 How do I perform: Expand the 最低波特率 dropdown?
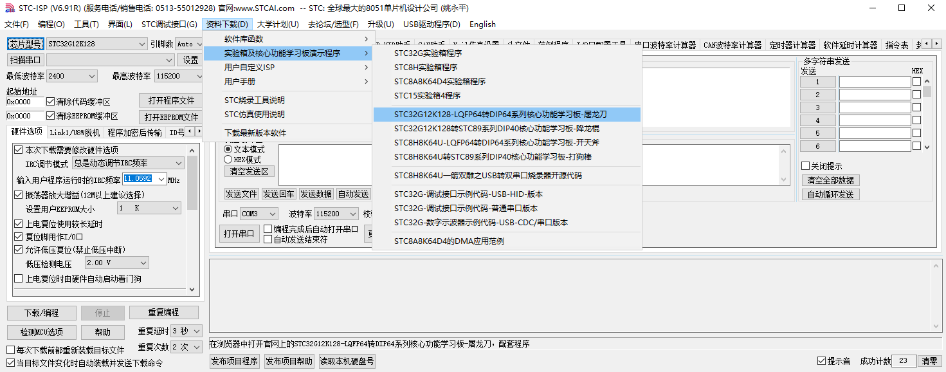71,76
